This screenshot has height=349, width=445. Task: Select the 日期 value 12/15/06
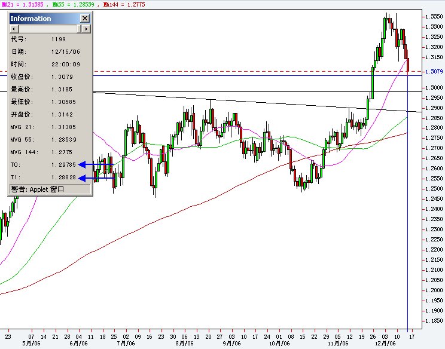(66, 51)
